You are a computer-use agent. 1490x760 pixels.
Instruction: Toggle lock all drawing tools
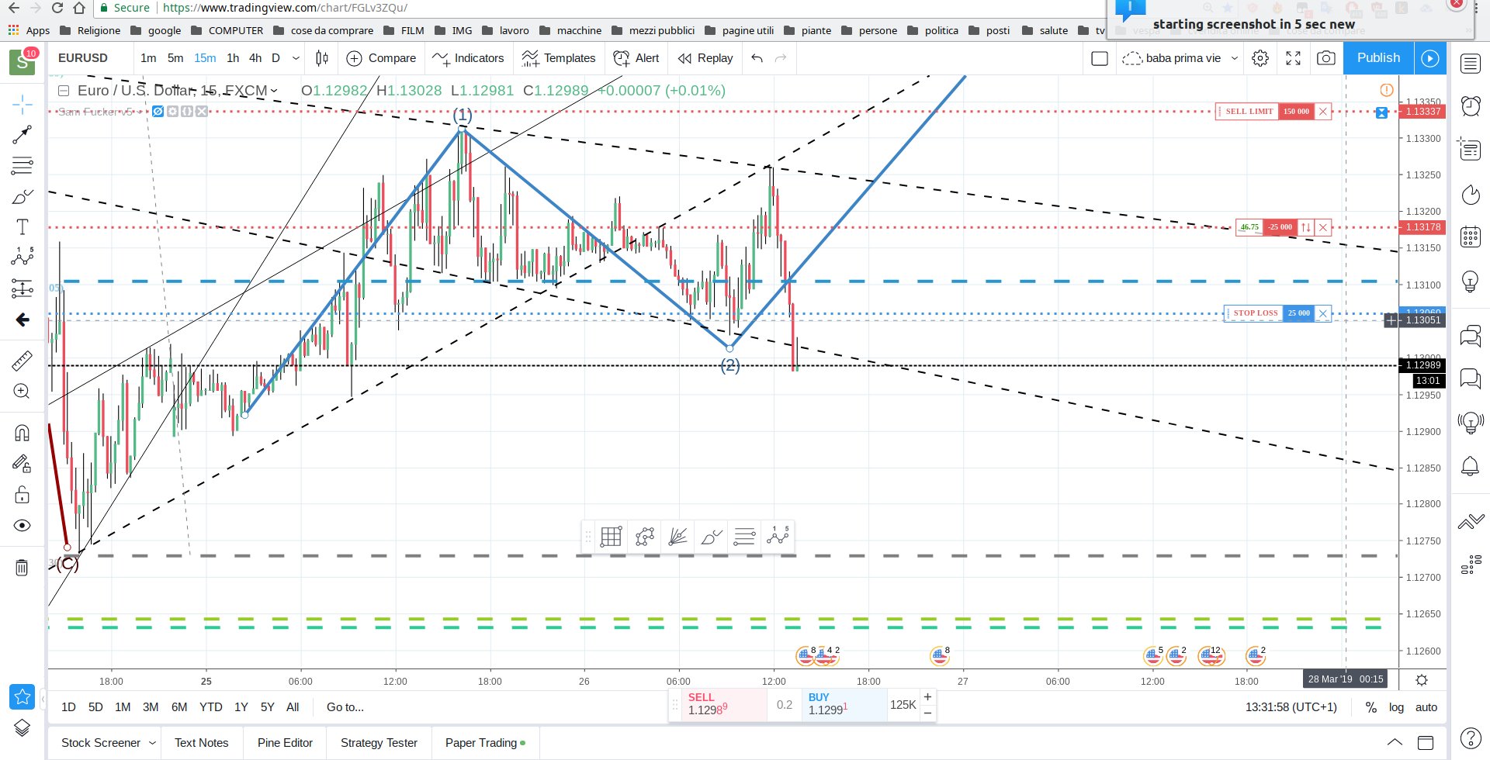pos(23,494)
